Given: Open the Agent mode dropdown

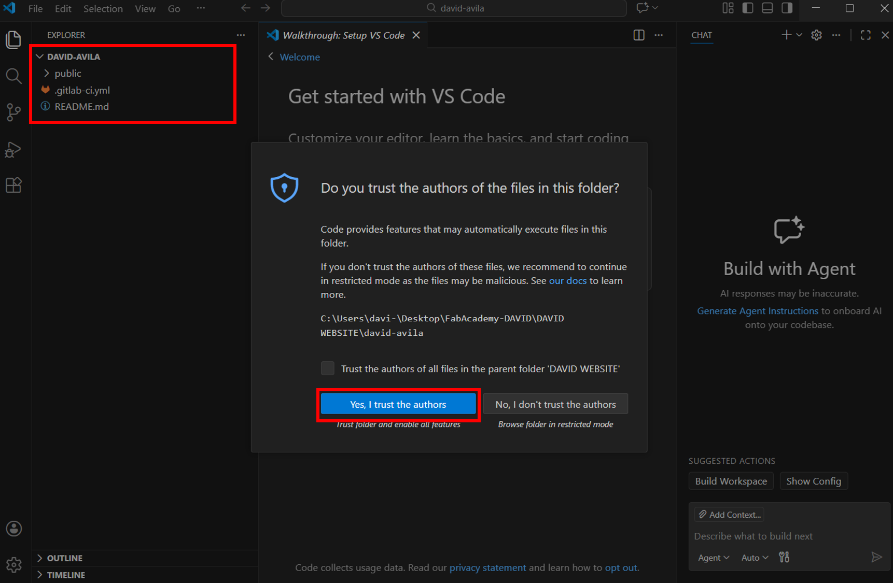Looking at the screenshot, I should click(x=714, y=558).
